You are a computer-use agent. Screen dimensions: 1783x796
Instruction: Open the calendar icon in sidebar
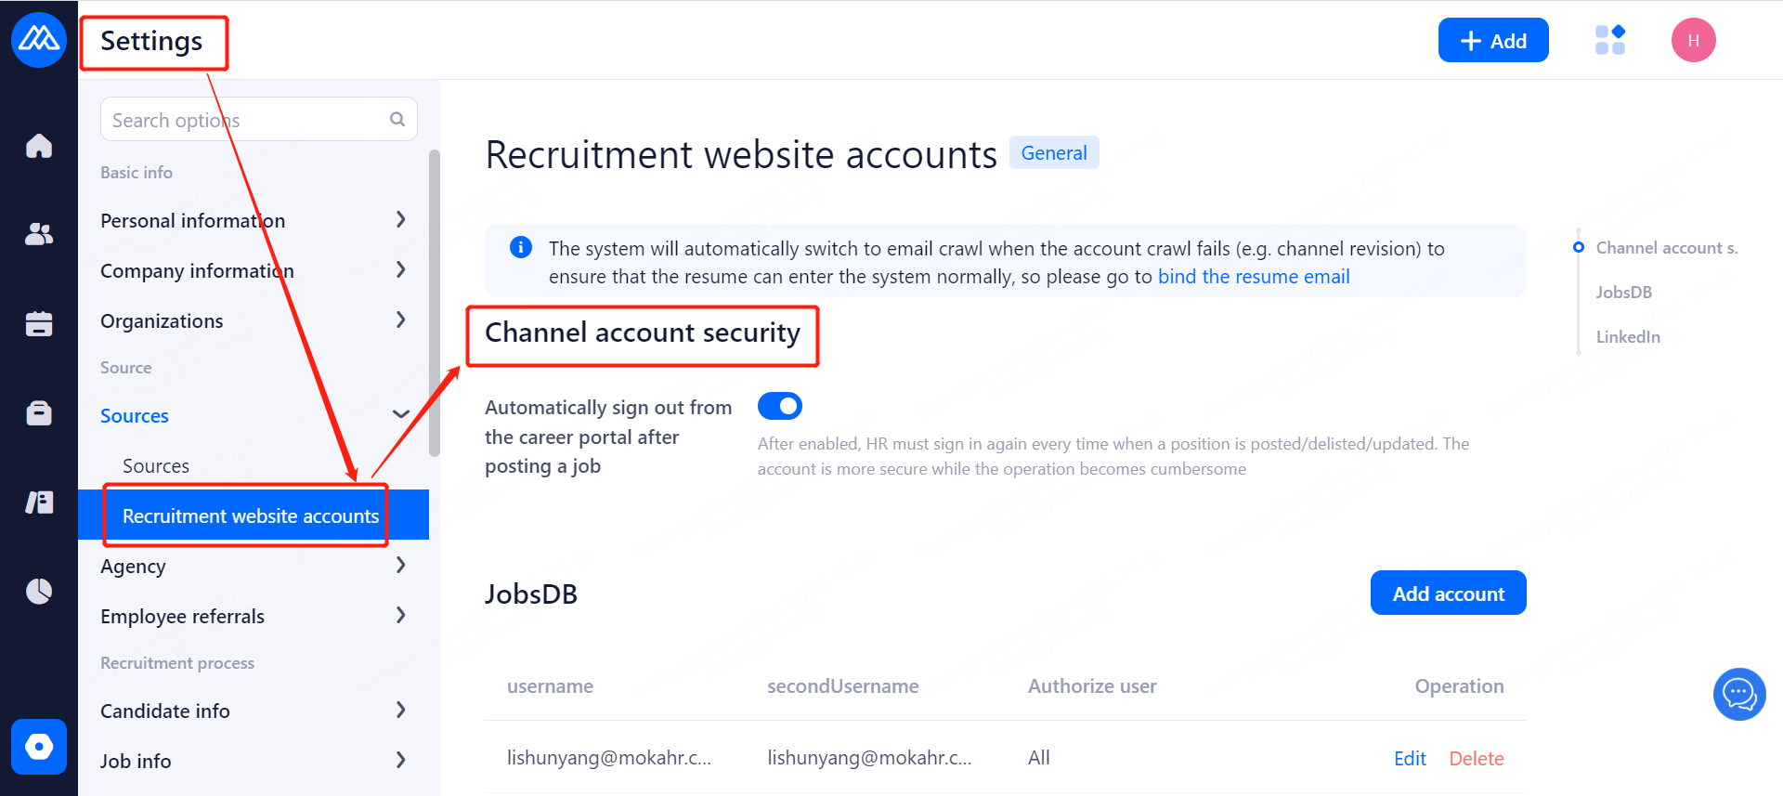click(39, 323)
